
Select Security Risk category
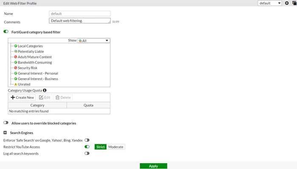(28, 68)
